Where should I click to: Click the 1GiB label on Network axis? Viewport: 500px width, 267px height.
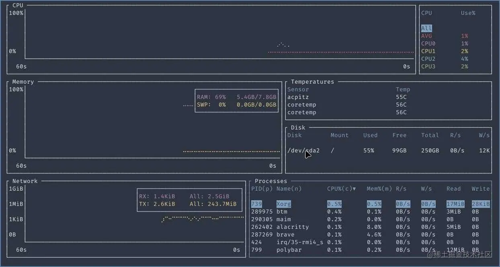coord(16,189)
